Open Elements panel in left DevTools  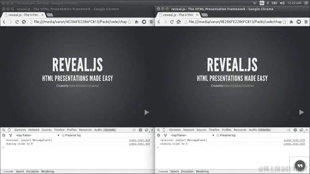click(x=20, y=130)
